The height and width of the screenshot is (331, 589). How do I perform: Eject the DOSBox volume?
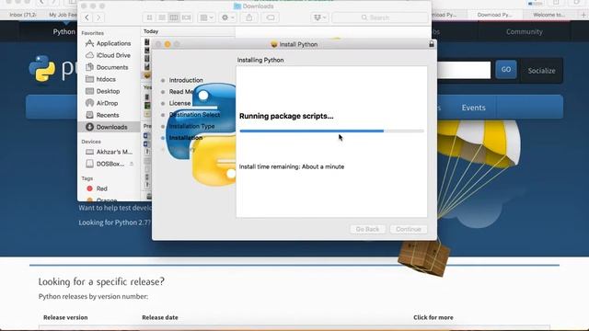[x=132, y=164]
